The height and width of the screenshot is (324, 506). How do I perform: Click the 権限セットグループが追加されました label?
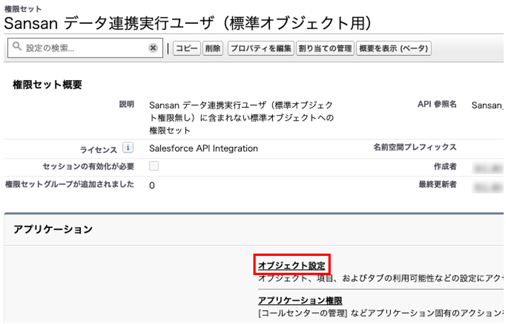[70, 184]
